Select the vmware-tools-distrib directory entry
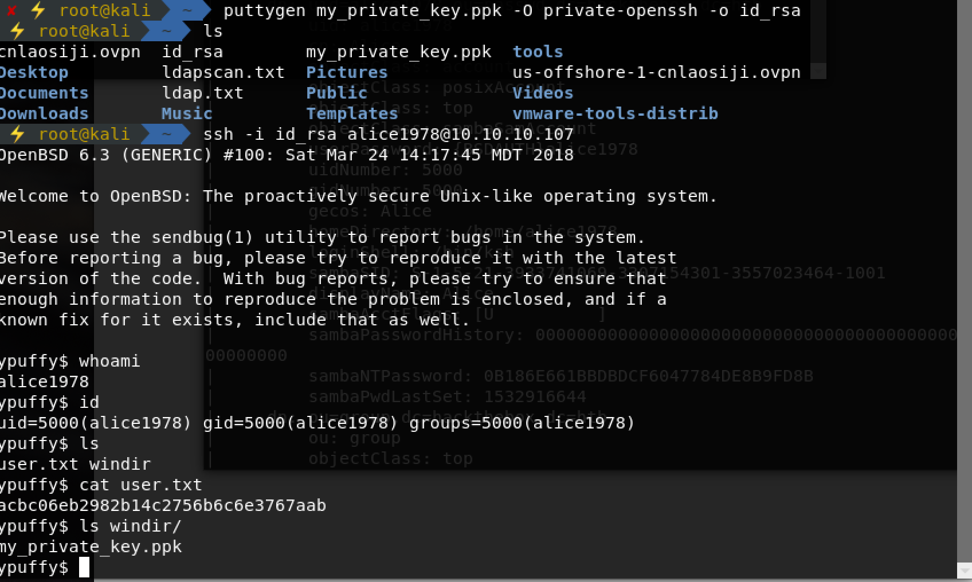 click(x=615, y=113)
